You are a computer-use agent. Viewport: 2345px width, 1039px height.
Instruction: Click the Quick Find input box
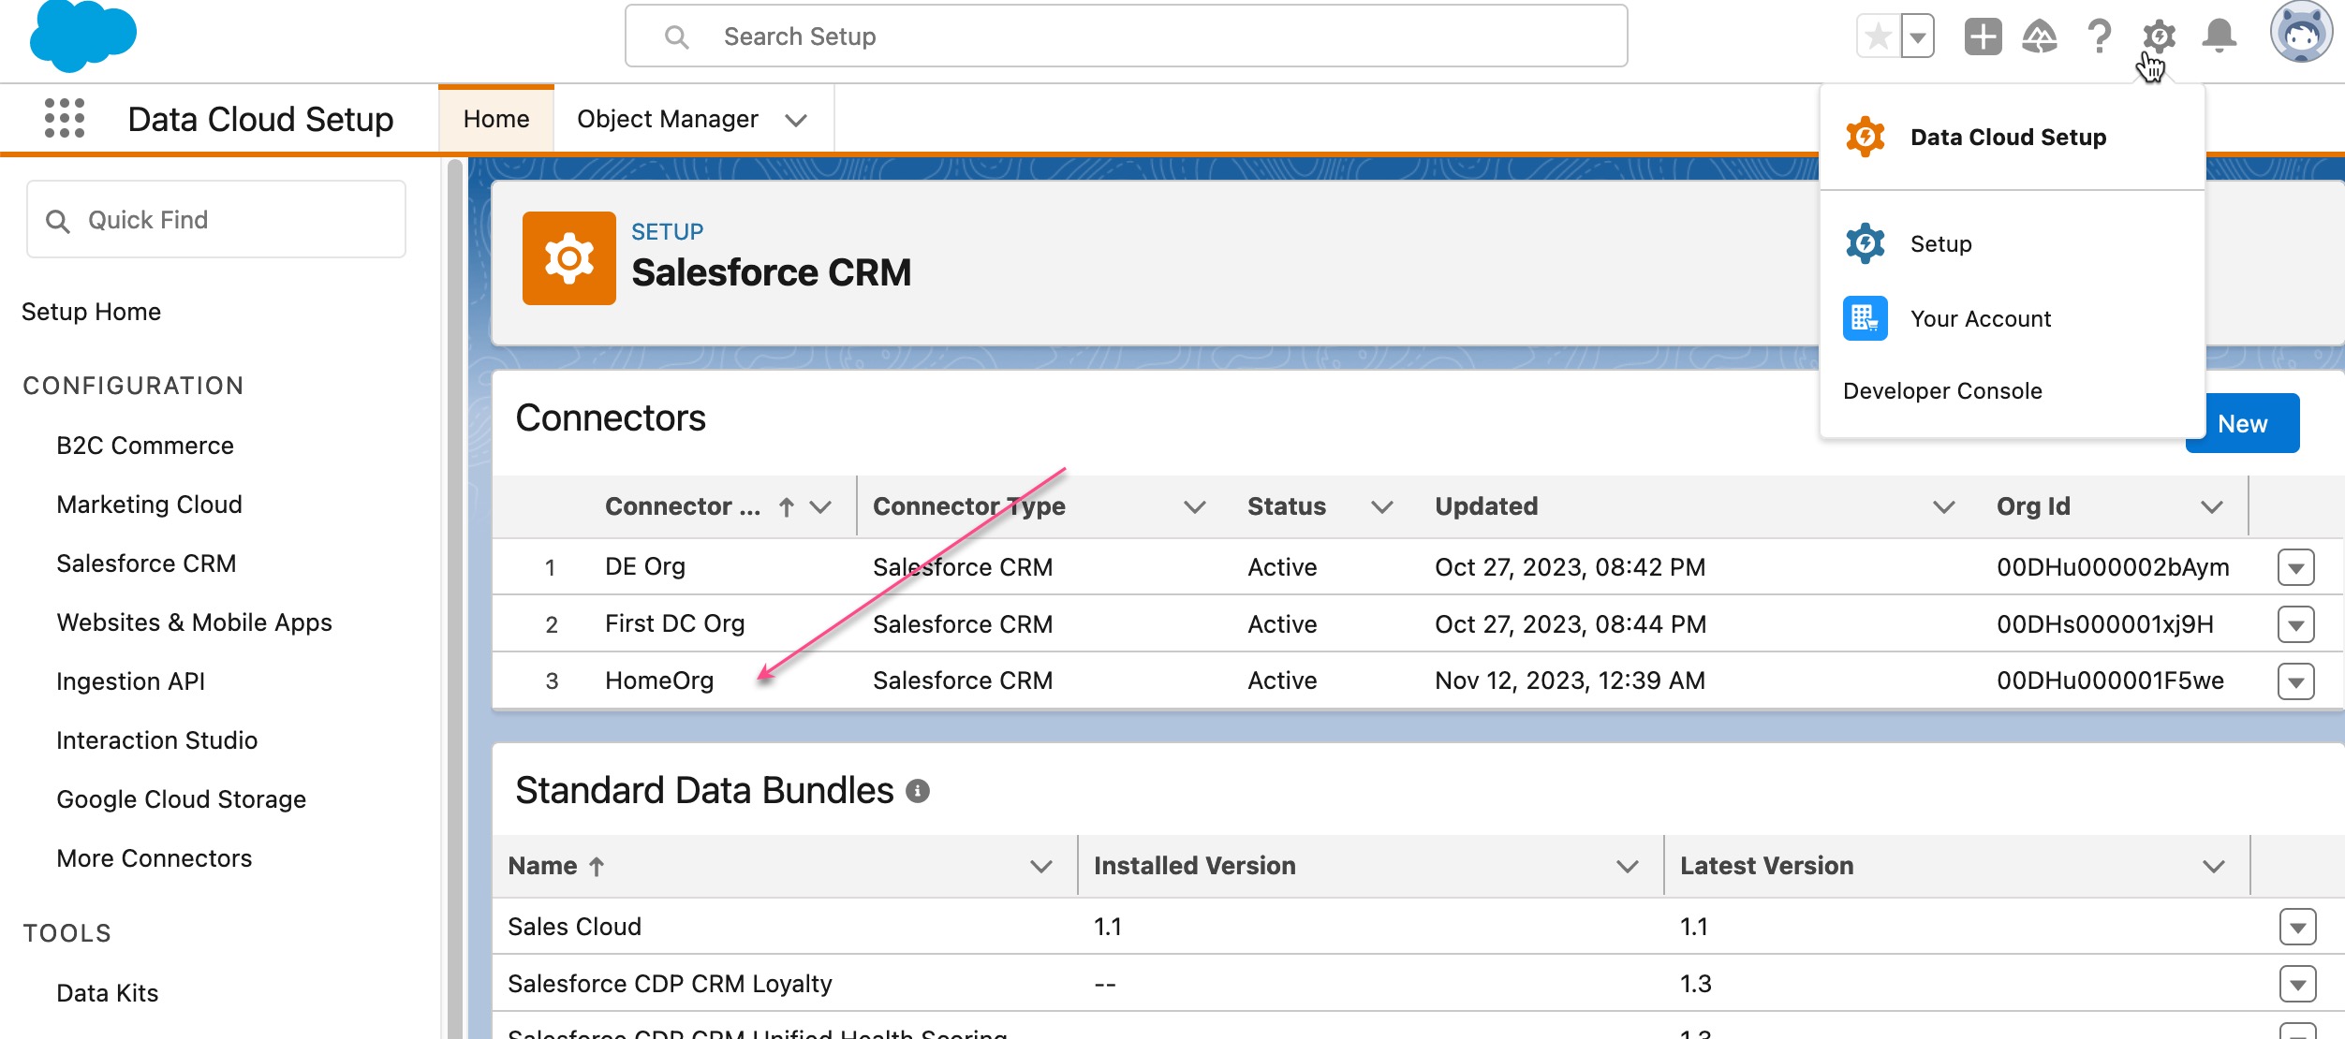(216, 220)
